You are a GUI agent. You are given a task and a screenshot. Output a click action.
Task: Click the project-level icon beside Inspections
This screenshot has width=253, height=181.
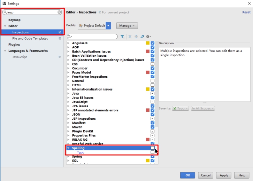(x=60, y=32)
